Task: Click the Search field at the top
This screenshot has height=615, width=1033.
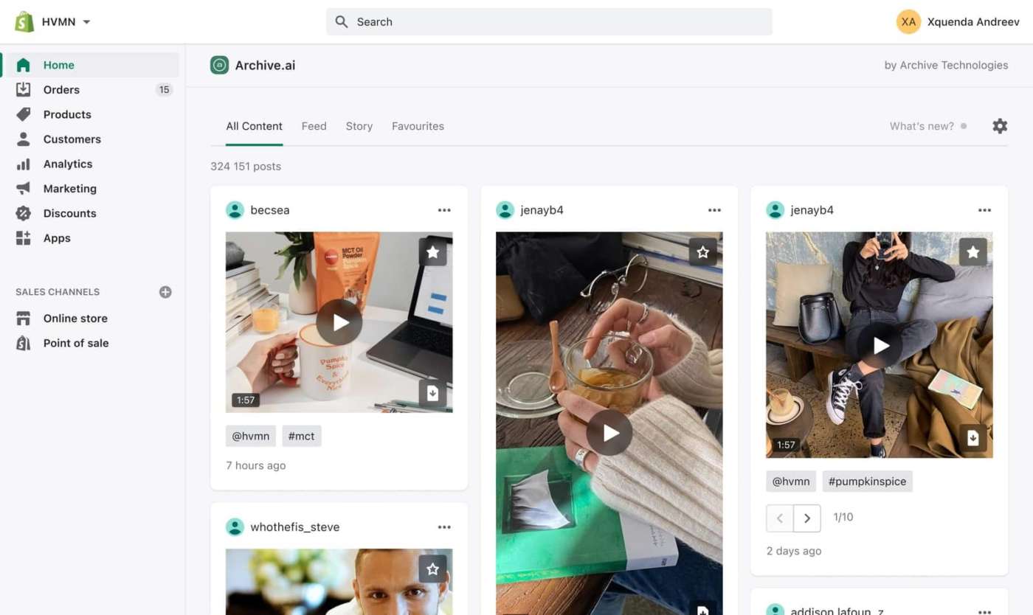Action: coord(549,21)
